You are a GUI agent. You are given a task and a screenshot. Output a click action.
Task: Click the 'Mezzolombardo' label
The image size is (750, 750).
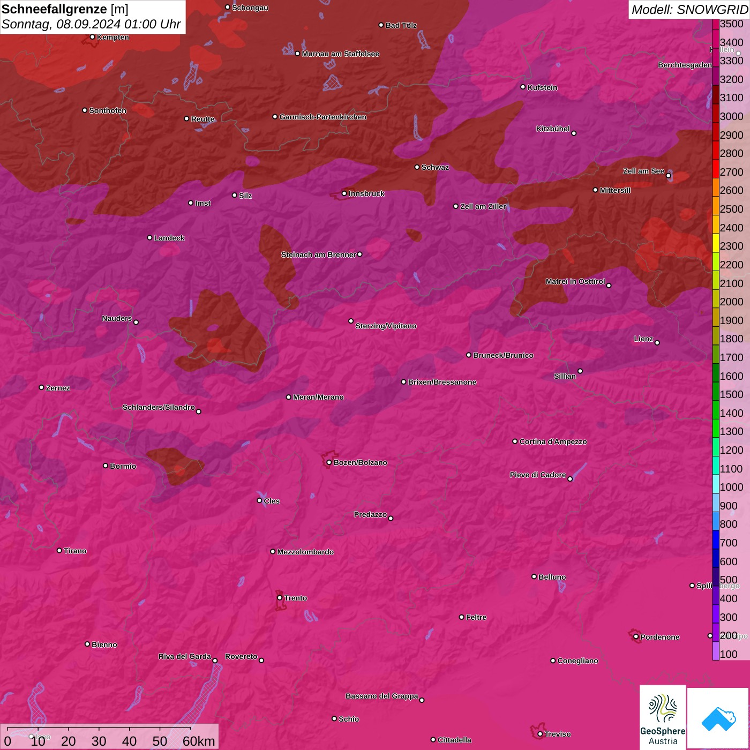pyautogui.click(x=306, y=552)
